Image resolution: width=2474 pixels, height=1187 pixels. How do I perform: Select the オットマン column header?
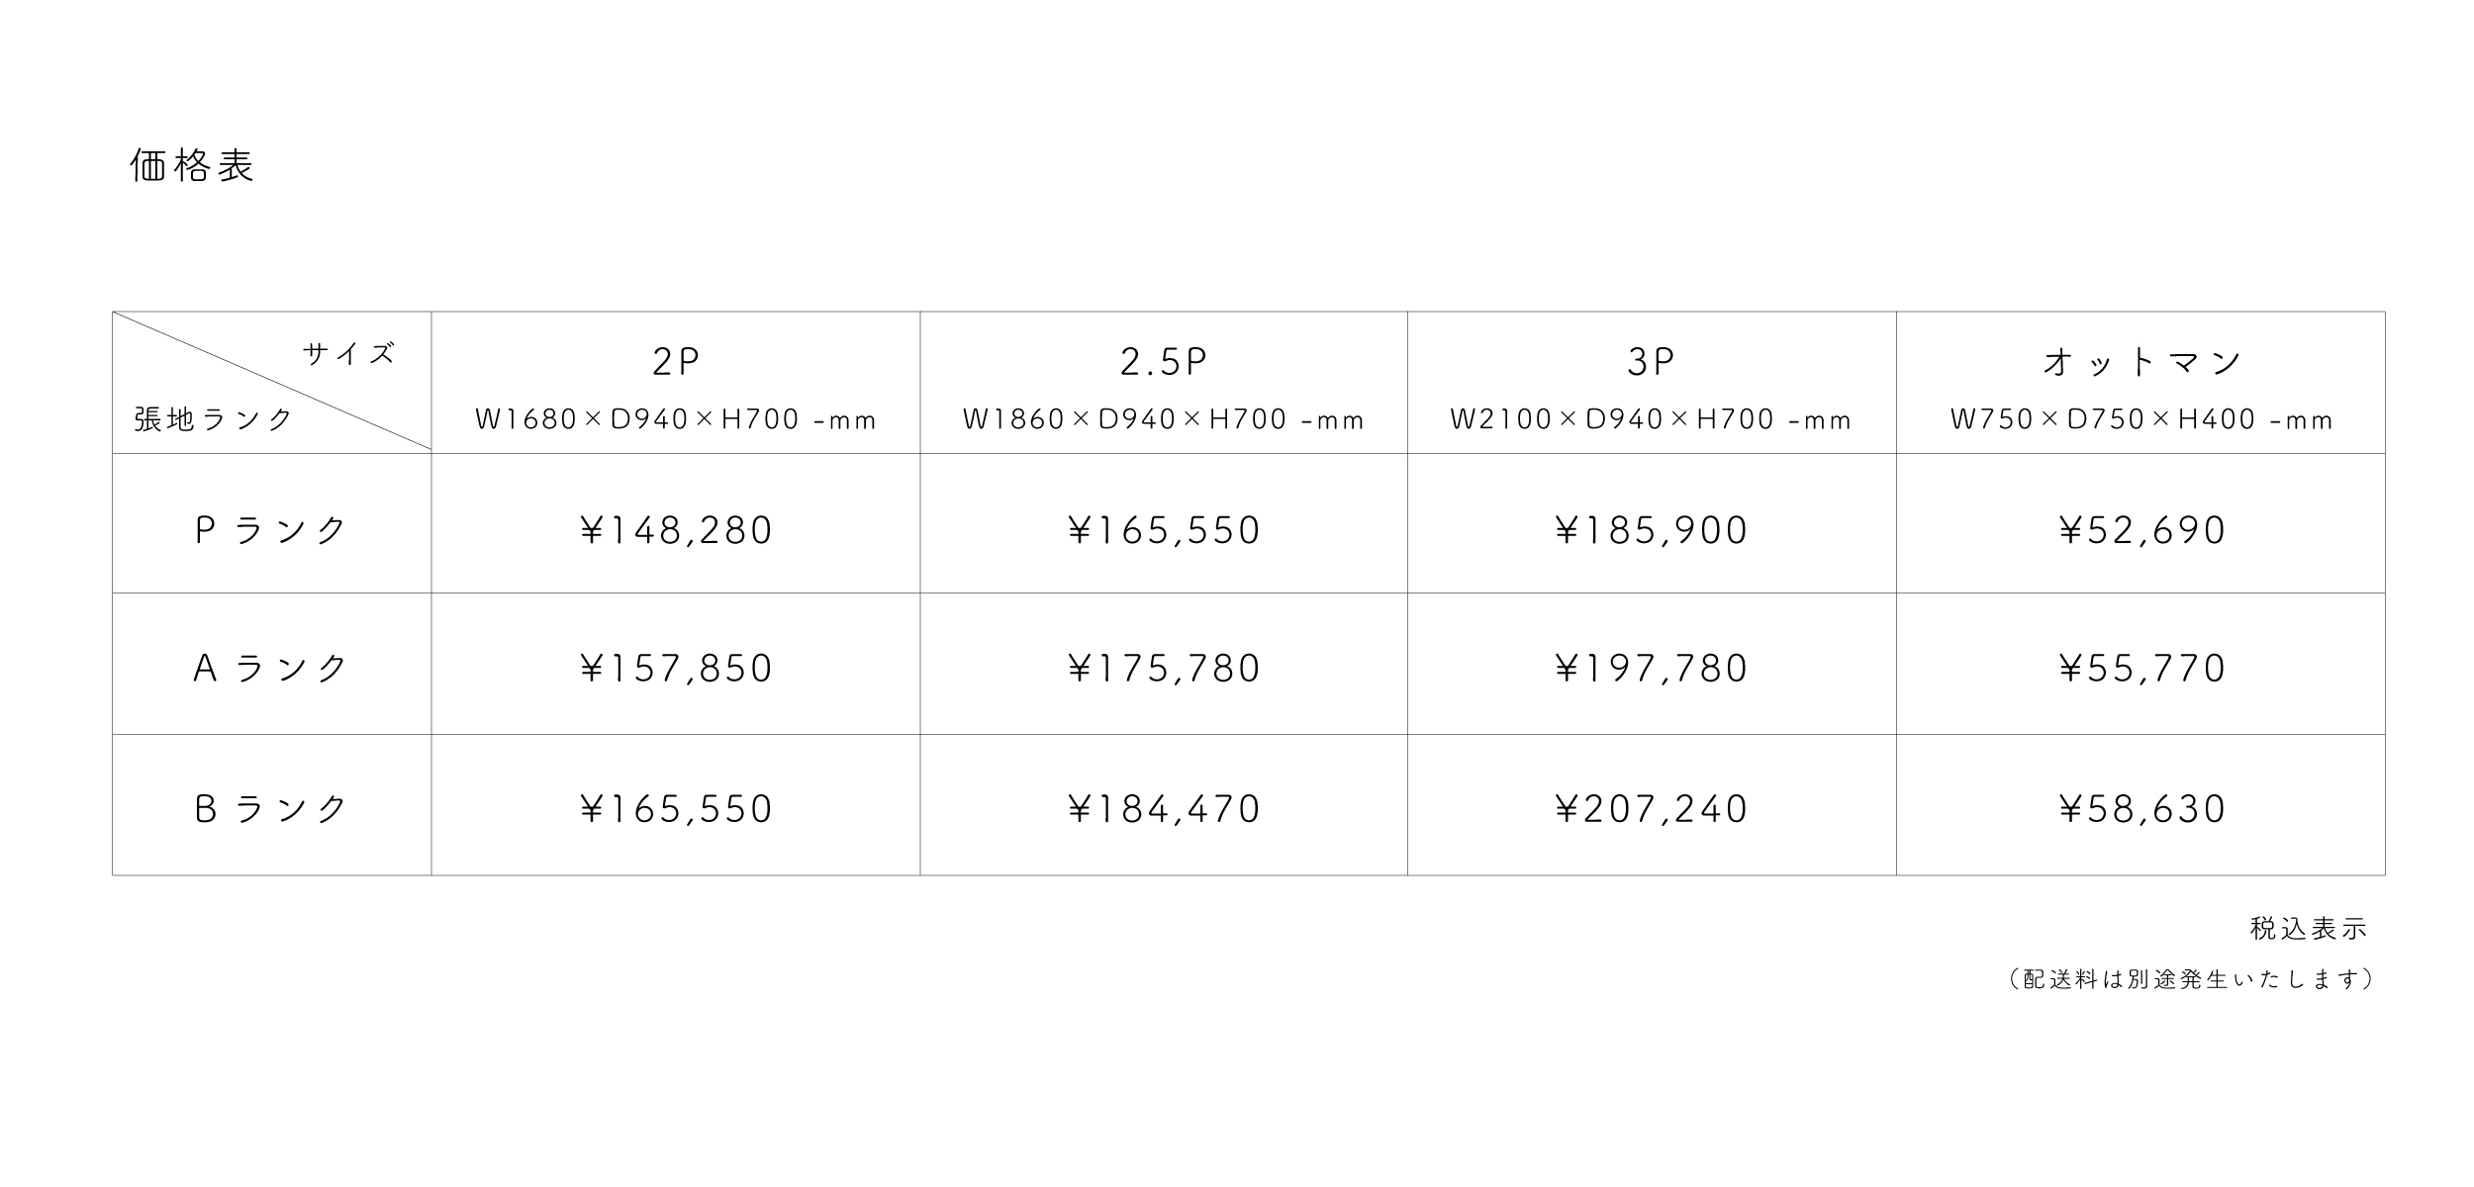pos(2141,363)
